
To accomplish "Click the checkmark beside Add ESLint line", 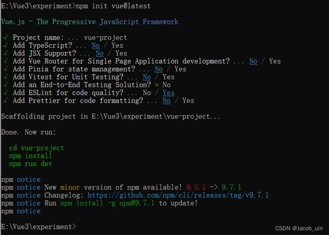I will [6, 92].
